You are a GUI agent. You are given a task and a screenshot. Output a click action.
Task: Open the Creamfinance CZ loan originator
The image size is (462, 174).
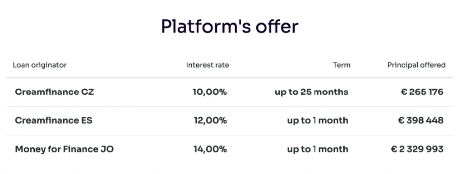55,92
